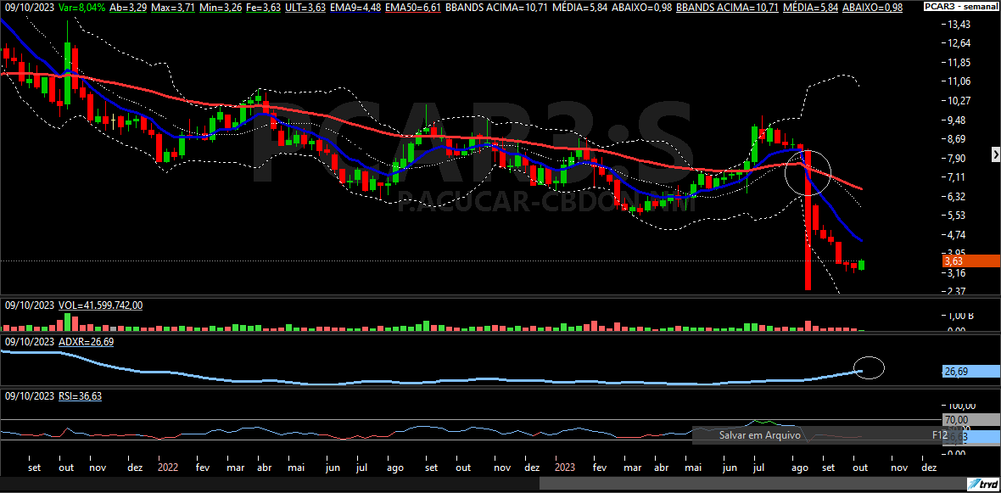
Task: Click the 26,69 ADXR value tag
Action: pos(970,371)
